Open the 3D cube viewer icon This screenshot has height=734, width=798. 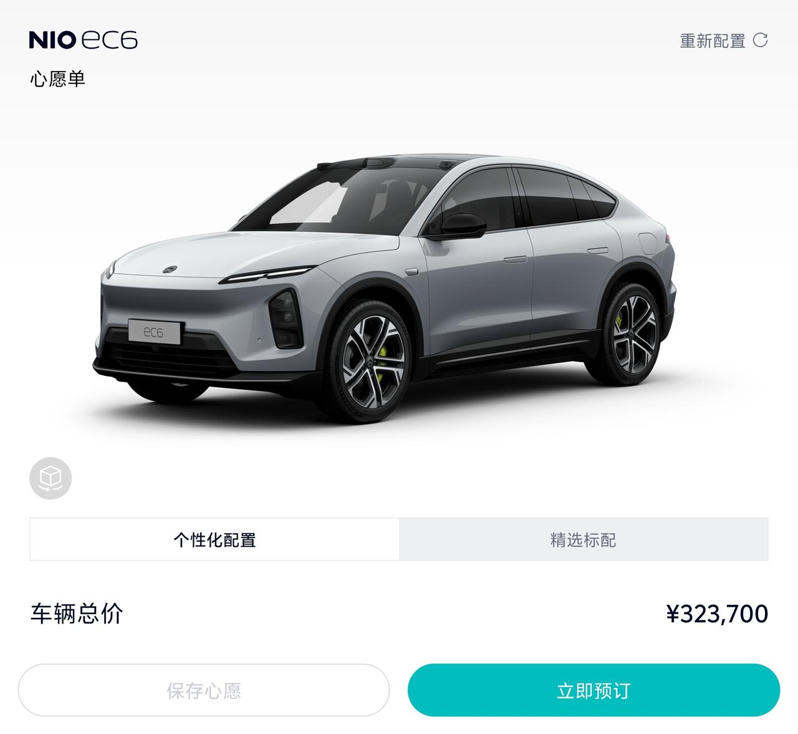pos(50,478)
